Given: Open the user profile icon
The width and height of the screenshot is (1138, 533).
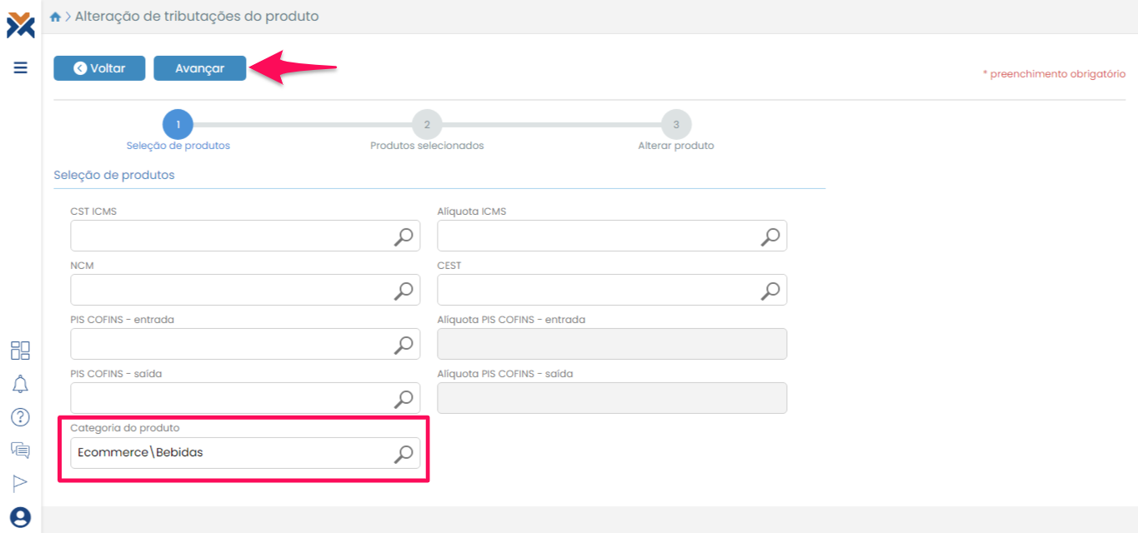Looking at the screenshot, I should click(21, 517).
